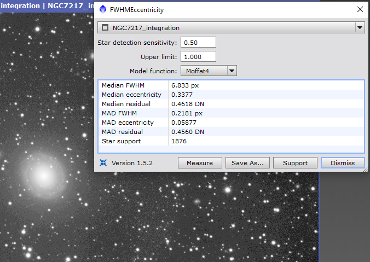Click the view icon beside NGC7217_integration

(x=105, y=27)
